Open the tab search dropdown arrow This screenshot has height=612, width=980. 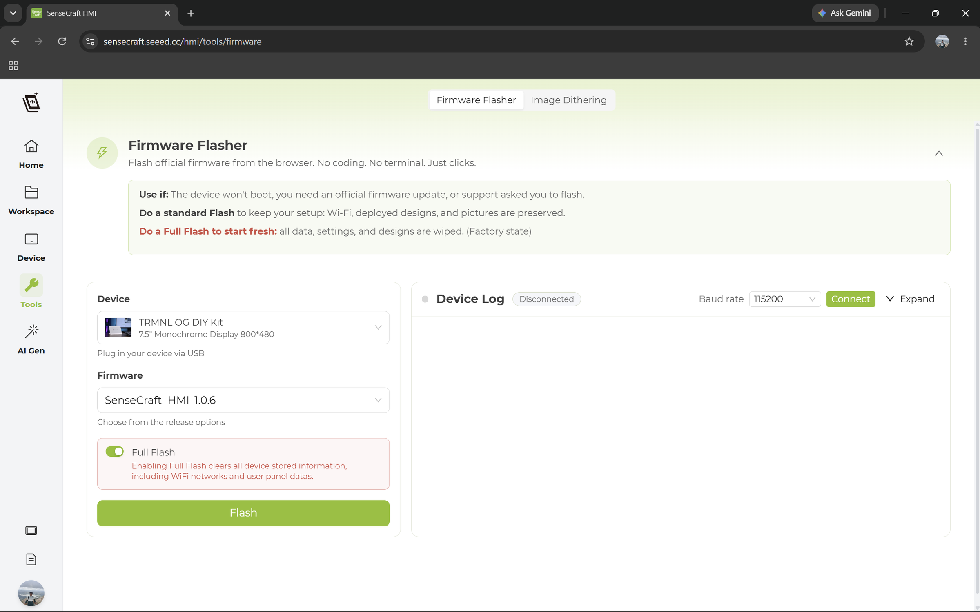click(13, 13)
